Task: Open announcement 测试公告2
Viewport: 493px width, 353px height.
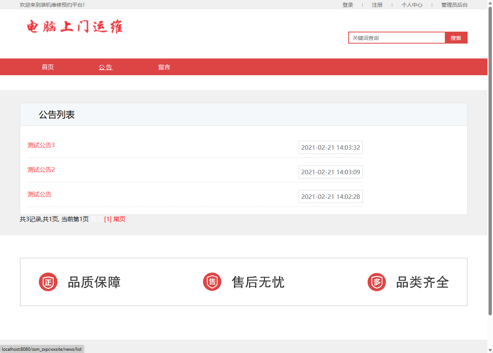Action: (41, 169)
